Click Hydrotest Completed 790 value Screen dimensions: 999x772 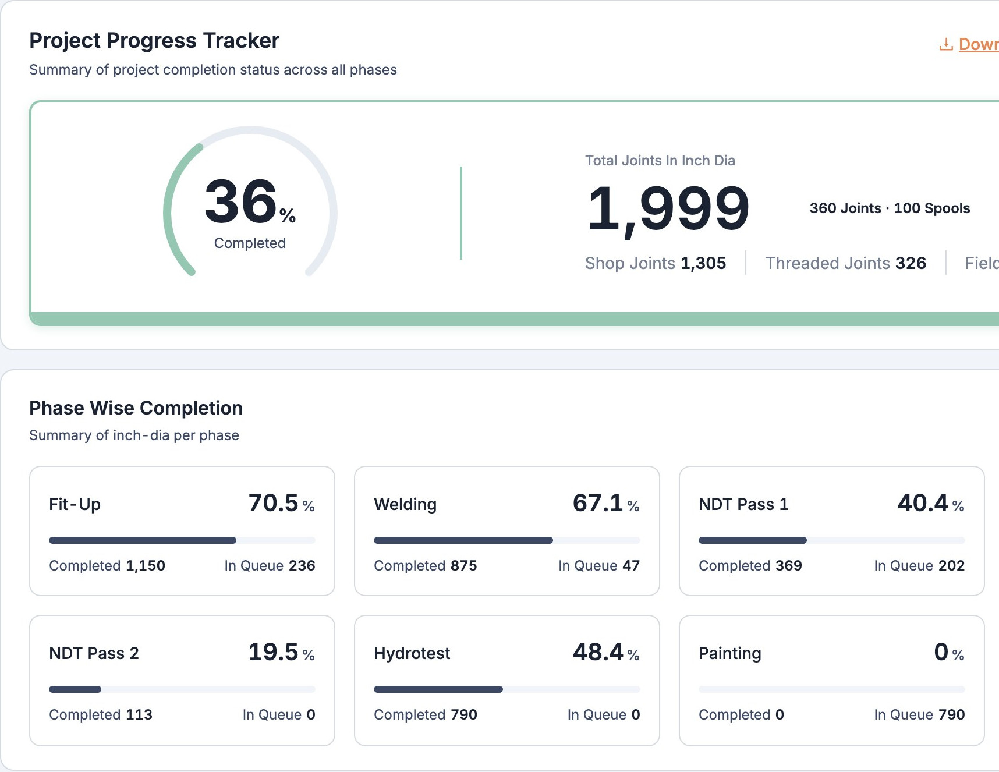(426, 714)
